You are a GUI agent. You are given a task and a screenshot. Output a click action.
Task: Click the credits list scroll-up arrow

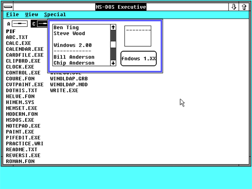tap(113, 27)
